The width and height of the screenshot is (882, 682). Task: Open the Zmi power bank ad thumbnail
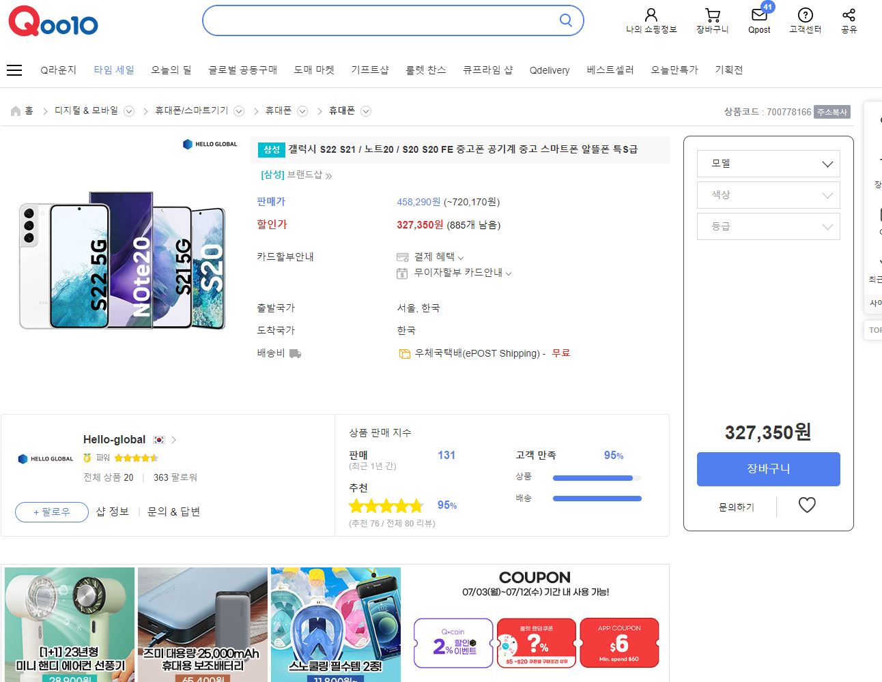point(203,624)
